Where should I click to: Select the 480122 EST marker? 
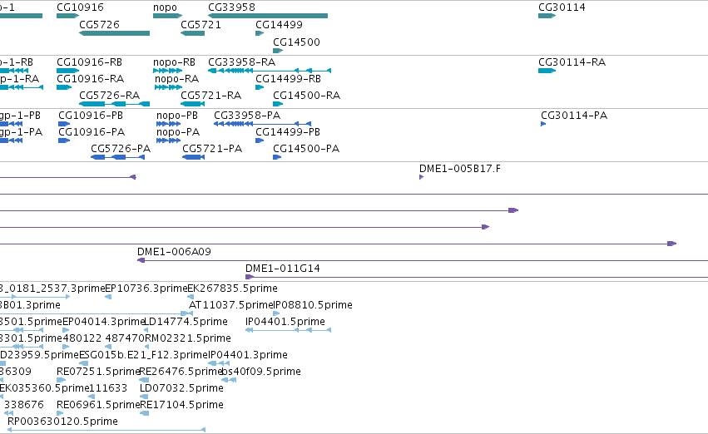coord(66,347)
